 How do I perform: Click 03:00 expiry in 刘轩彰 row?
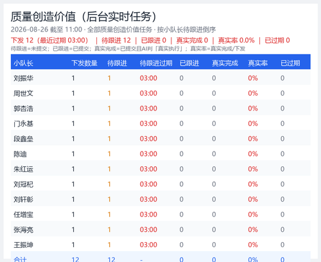tap(148, 200)
